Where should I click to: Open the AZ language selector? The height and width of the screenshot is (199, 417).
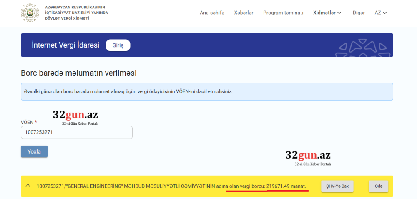(x=381, y=13)
